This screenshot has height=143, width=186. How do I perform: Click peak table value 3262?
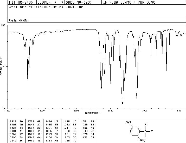(13, 134)
